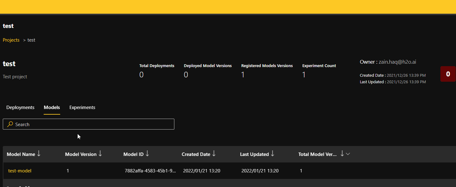
Task: Focus the Search input field
Action: pyautogui.click(x=94, y=124)
